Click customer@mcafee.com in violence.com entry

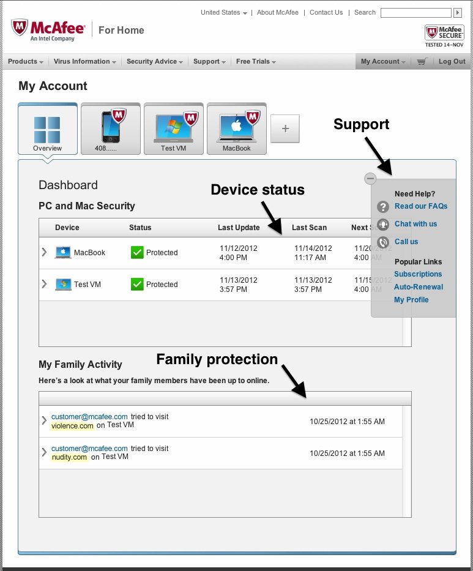click(89, 417)
